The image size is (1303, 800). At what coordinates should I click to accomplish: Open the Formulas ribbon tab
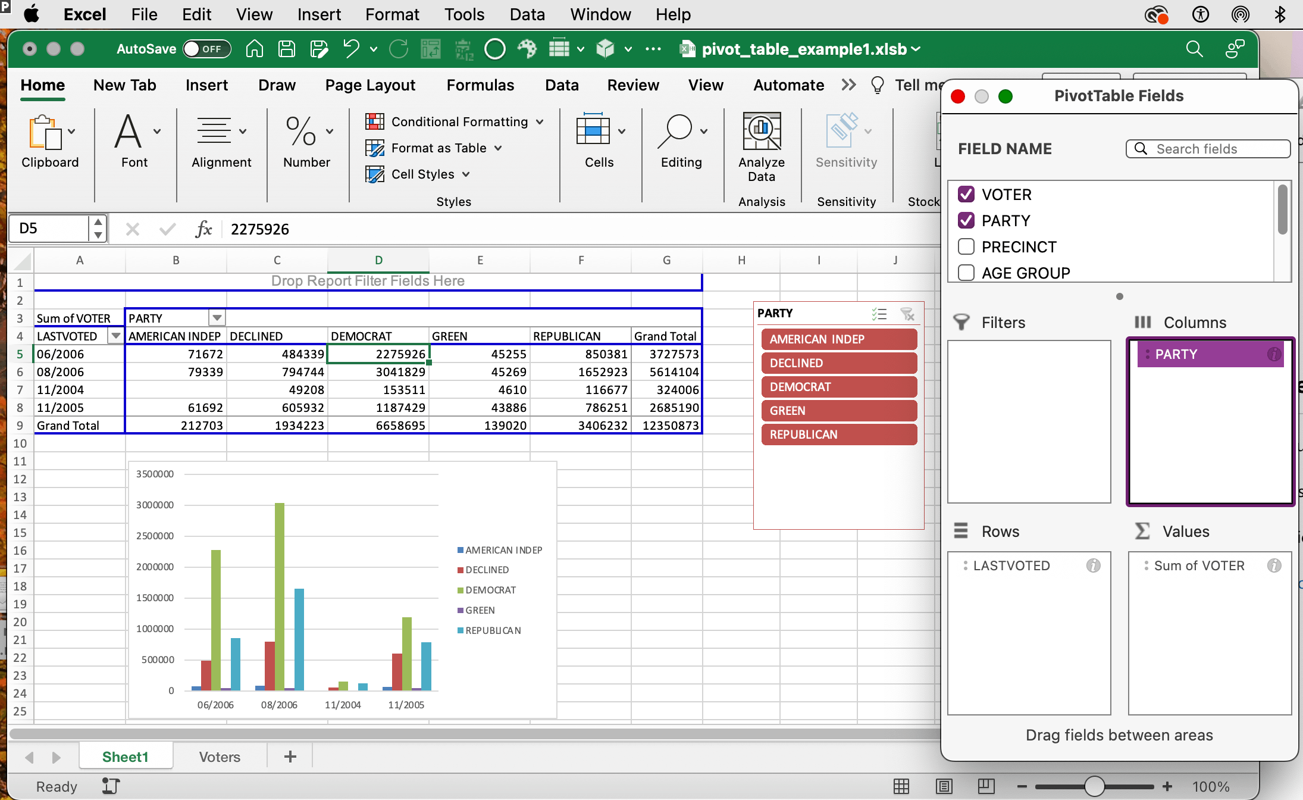pyautogui.click(x=480, y=85)
